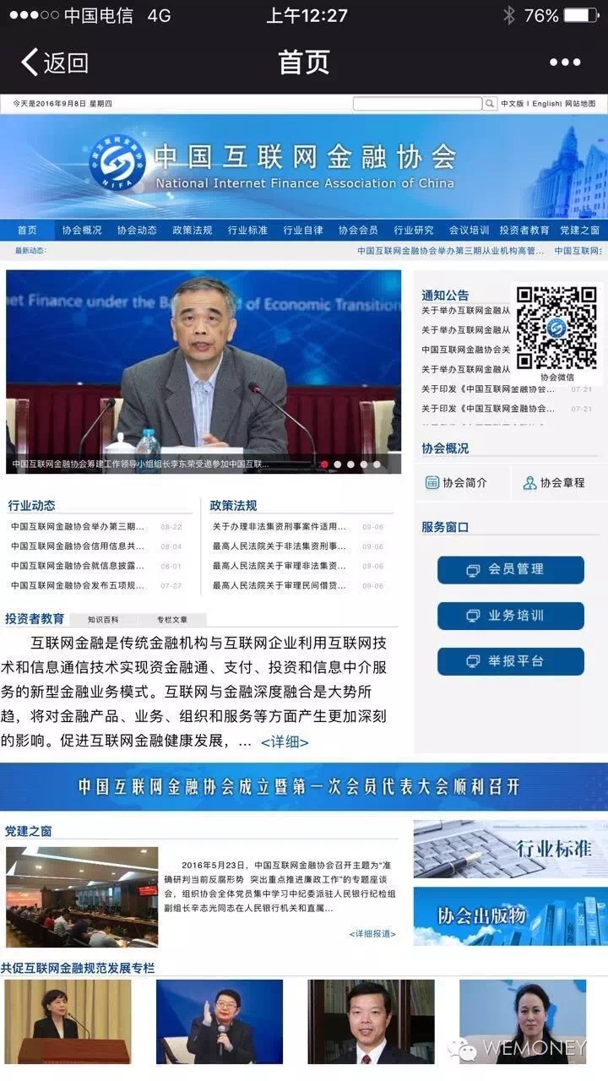Tap the battery status icon
This screenshot has width=608, height=1081.
[581, 15]
